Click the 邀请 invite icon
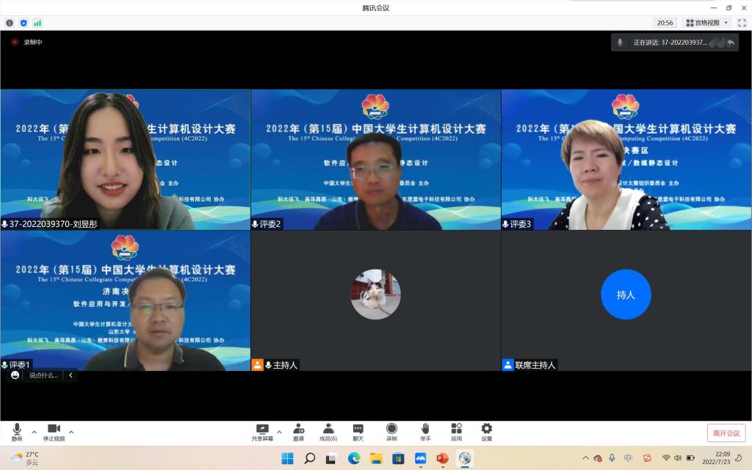The image size is (752, 470). [x=299, y=431]
